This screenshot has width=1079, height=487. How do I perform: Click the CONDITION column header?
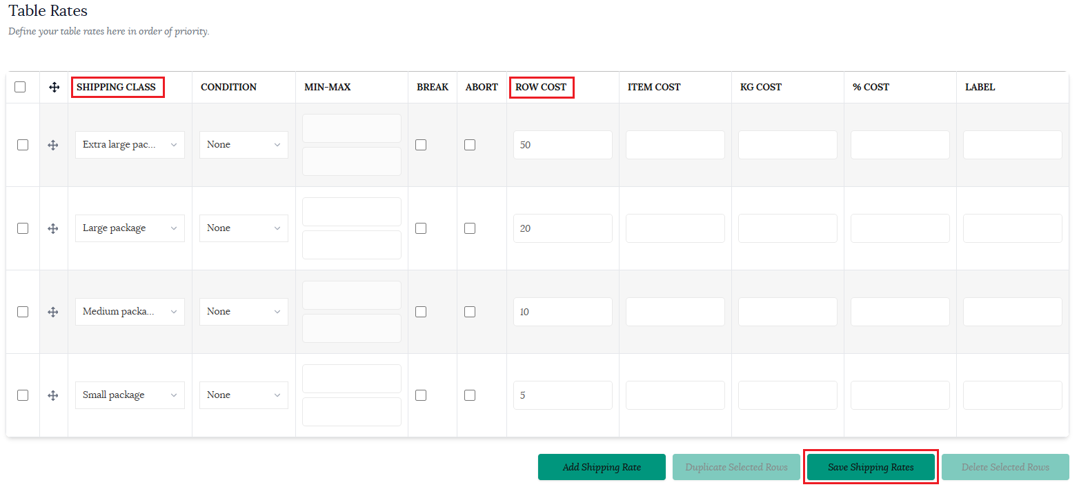coord(228,87)
